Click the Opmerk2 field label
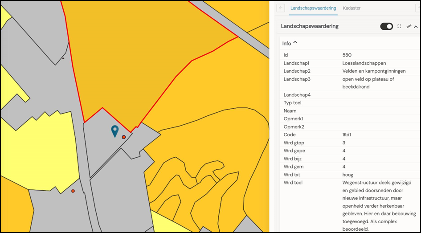This screenshot has height=233, width=421. tap(294, 127)
